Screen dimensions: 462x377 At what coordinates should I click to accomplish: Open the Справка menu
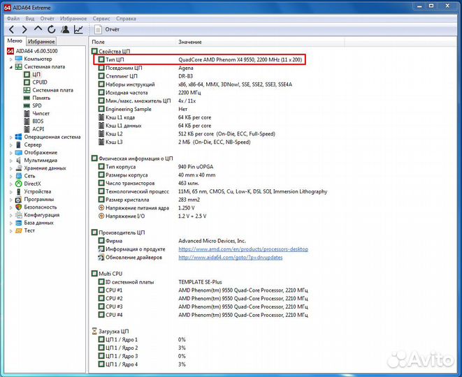click(126, 19)
